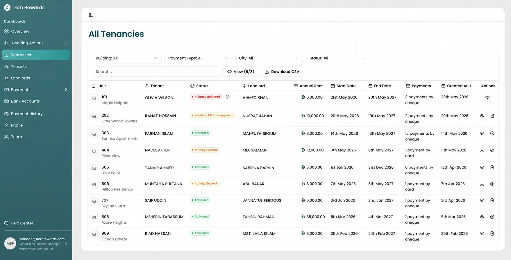Expand Payments submenu chevron
This screenshot has height=260, width=511.
(x=66, y=90)
